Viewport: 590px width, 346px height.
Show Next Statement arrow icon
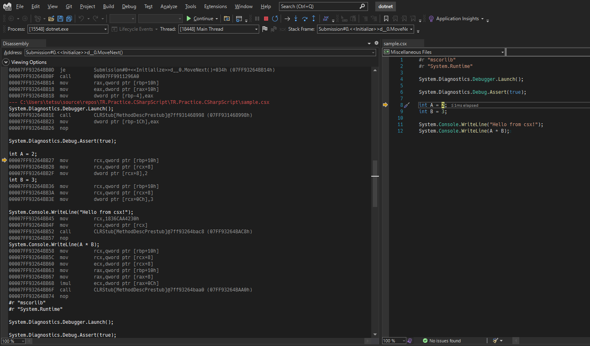pos(287,18)
